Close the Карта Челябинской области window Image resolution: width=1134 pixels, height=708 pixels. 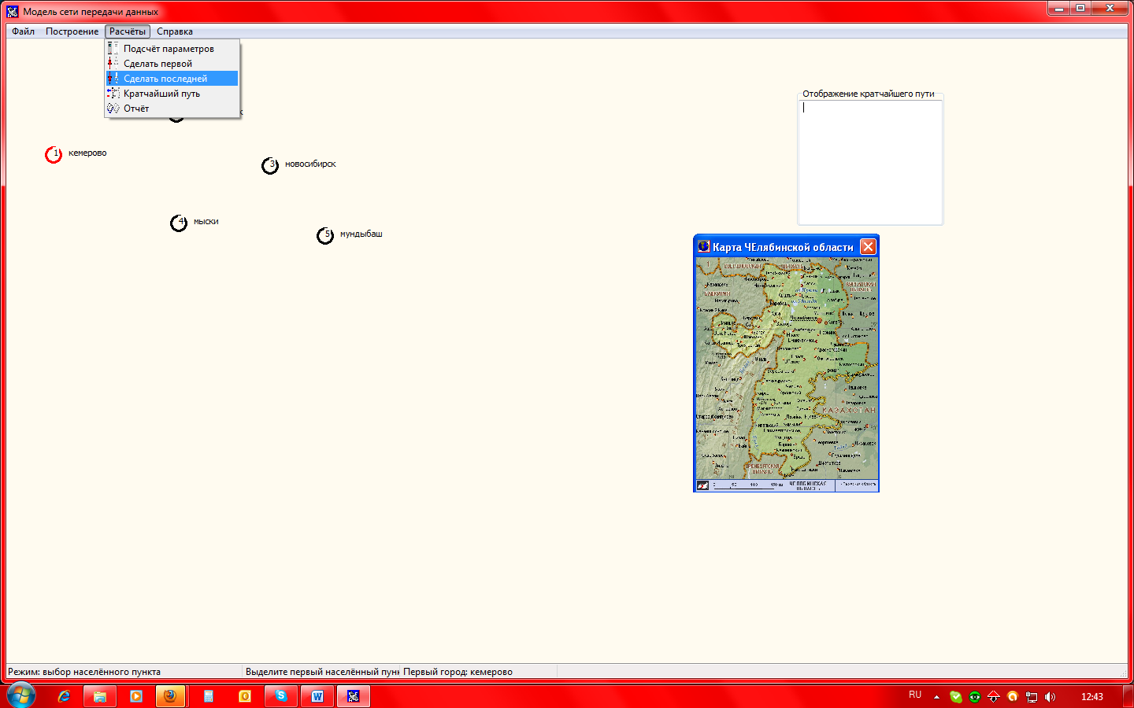point(868,247)
